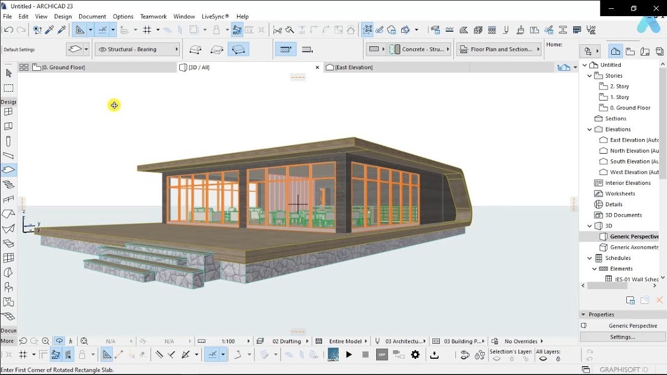667x375 pixels.
Task: Select the Beam tool
Action: point(8,155)
